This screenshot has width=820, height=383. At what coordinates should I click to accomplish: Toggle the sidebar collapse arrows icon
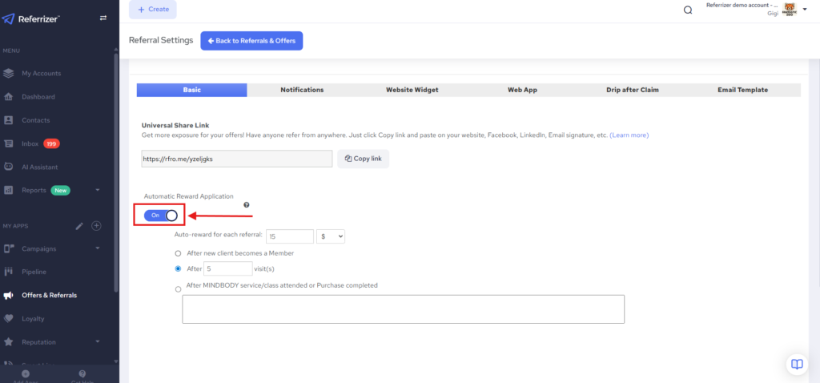coord(102,18)
